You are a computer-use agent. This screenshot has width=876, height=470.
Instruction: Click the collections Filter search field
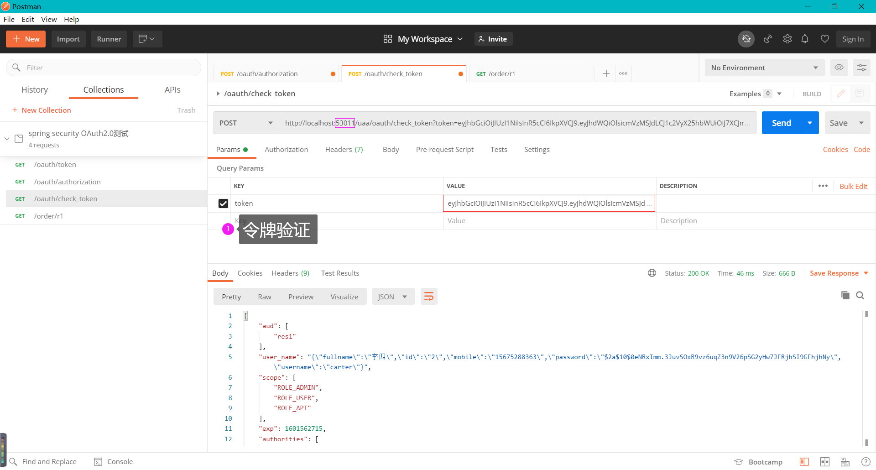click(x=104, y=68)
